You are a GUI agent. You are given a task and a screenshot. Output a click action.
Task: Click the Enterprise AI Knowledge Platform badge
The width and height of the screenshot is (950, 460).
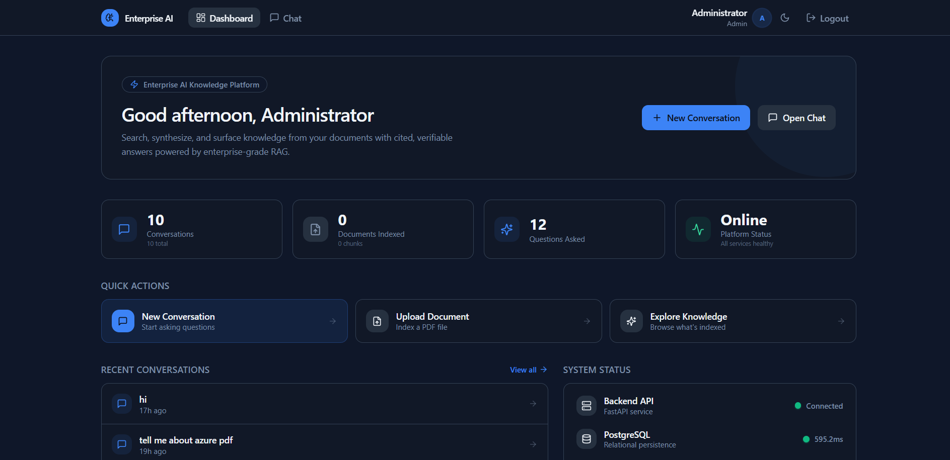coord(194,84)
